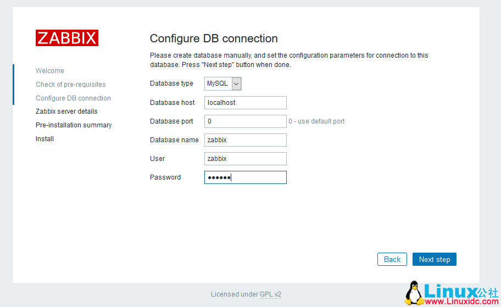Click the Database host label
Screen dimensions: 501x307
tap(172, 103)
